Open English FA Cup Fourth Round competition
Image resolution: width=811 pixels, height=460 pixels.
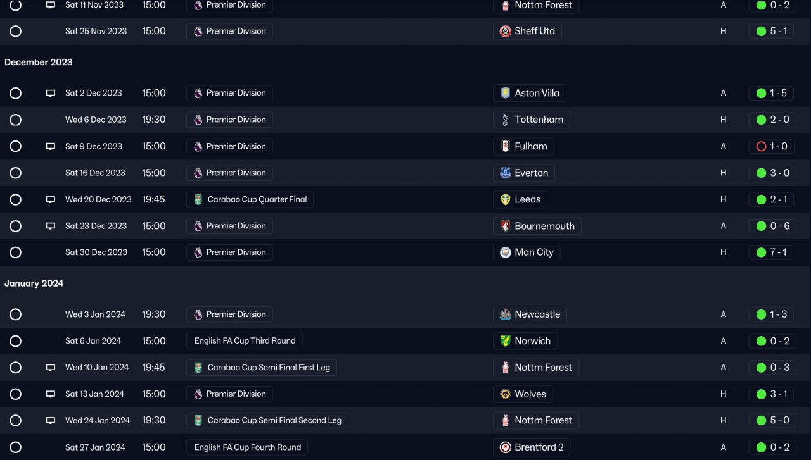(x=247, y=447)
